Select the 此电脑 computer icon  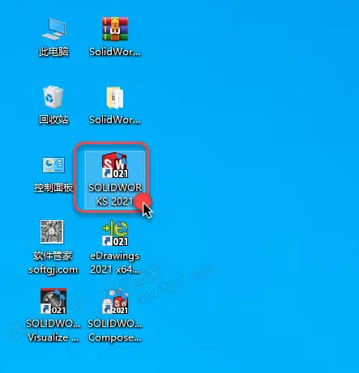(x=53, y=28)
